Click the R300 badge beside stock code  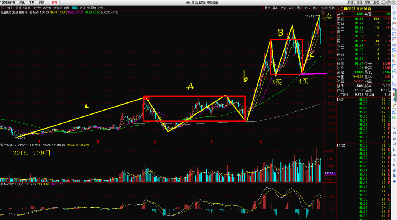pyautogui.click(x=342, y=9)
